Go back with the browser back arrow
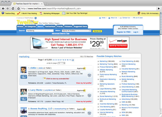162x117 pixels. 3,8
